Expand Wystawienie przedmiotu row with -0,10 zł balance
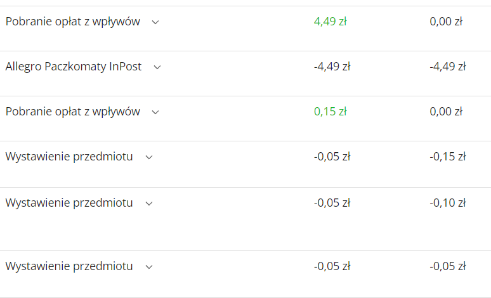This screenshot has height=298, width=491. tap(149, 204)
